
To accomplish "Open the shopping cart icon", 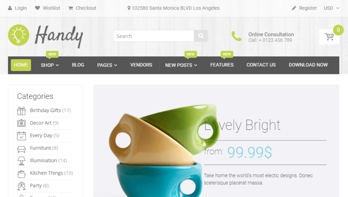I will pyautogui.click(x=329, y=37).
